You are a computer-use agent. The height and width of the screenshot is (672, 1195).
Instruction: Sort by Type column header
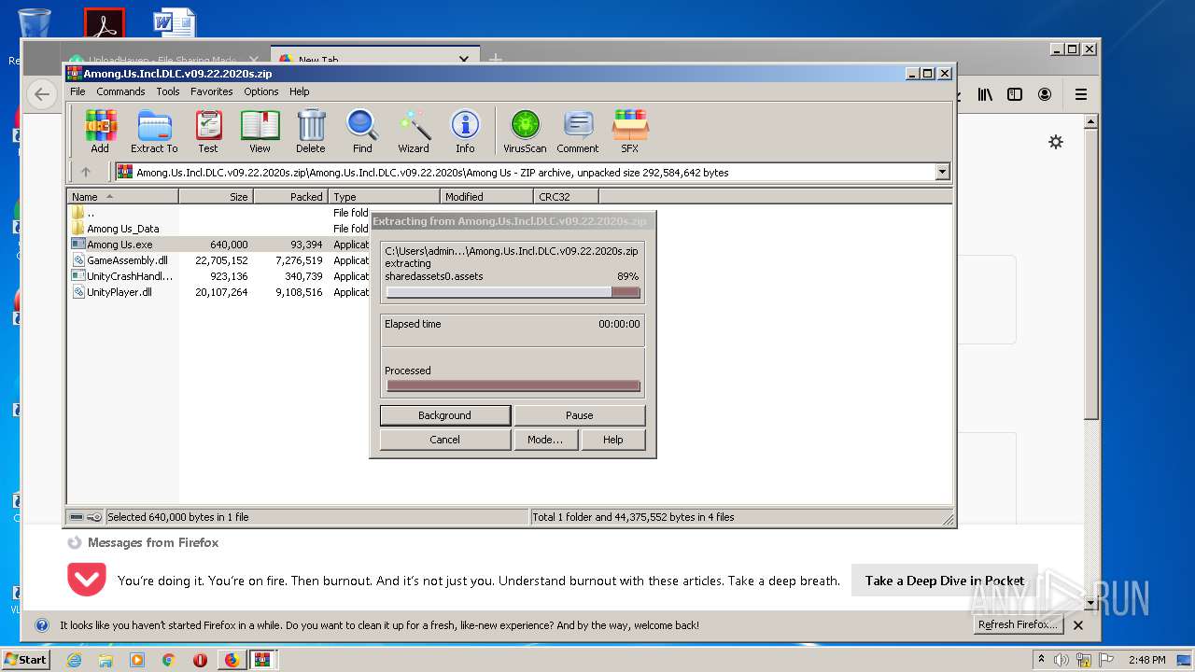[384, 197]
